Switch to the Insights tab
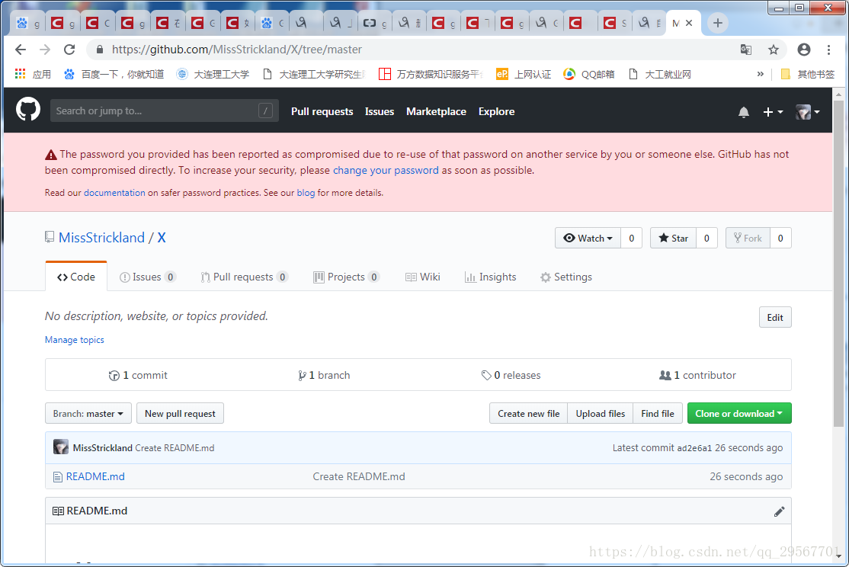The height and width of the screenshot is (567, 849). (491, 277)
